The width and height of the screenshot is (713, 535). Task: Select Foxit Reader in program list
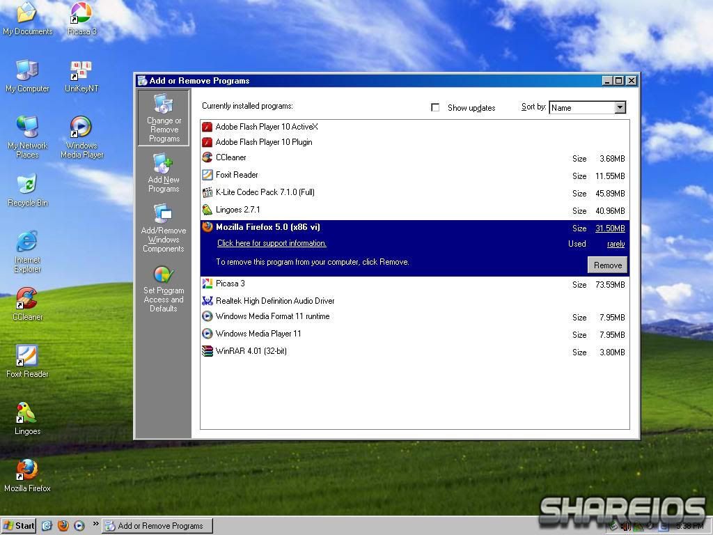coord(415,175)
